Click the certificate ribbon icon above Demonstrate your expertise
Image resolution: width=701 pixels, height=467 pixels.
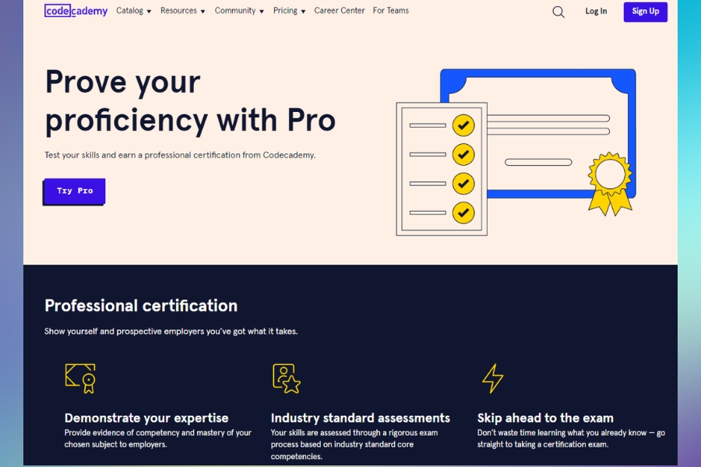[80, 378]
